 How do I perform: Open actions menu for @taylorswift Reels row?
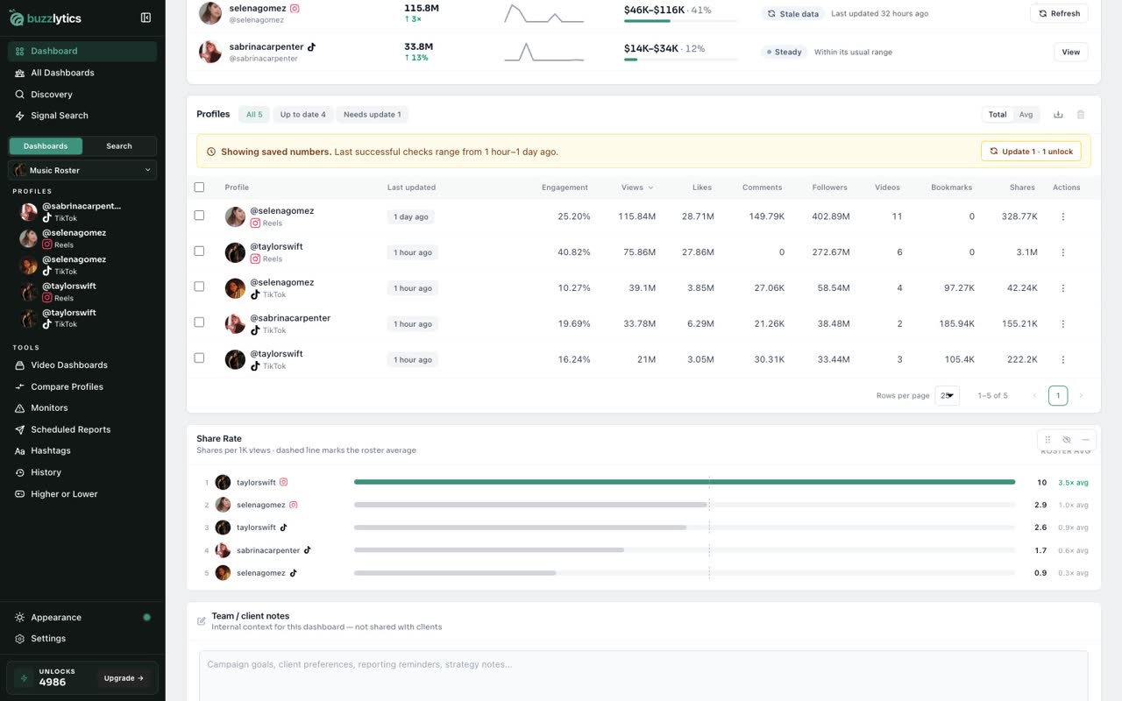point(1063,252)
